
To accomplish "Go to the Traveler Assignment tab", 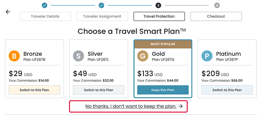I will click(x=102, y=16).
